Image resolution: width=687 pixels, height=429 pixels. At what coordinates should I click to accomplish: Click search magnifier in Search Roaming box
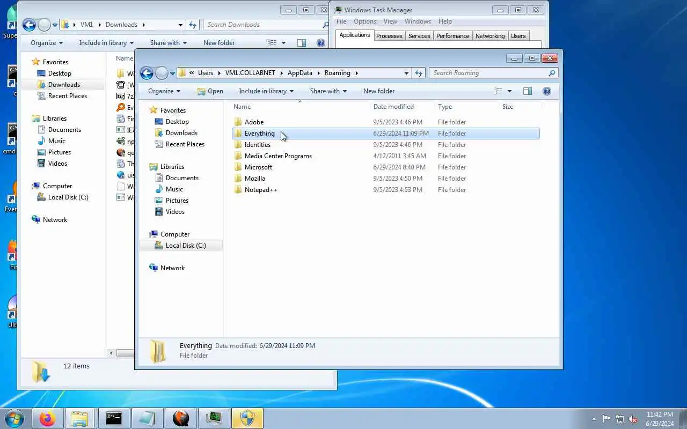[551, 73]
